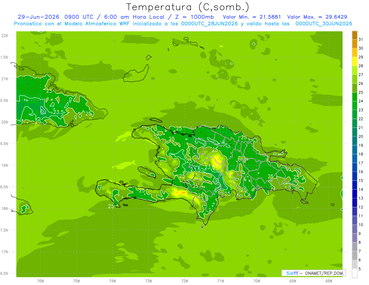Click the "5" value on the color scale
This screenshot has height=285, width=369.
pos(360,269)
